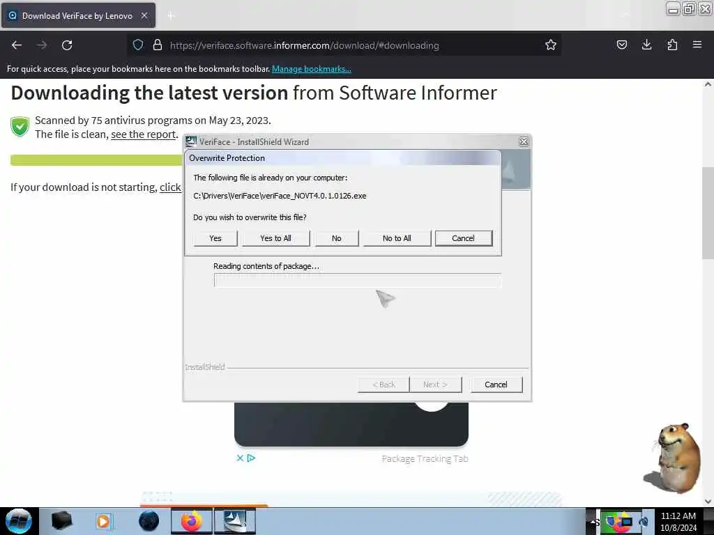Click the 'Reading contents of package' progress bar
Image resolution: width=714 pixels, height=535 pixels.
coord(358,280)
